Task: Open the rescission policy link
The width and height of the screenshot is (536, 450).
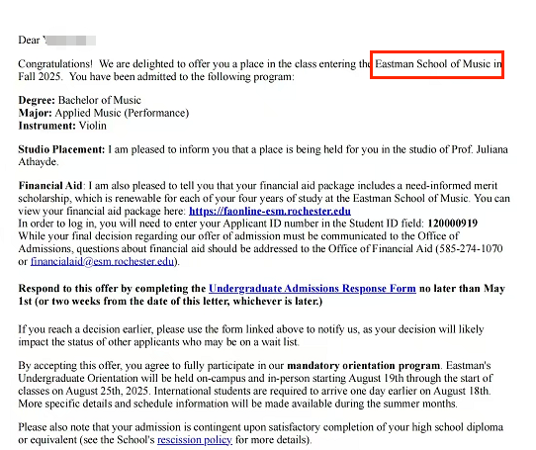Action: pos(195,439)
